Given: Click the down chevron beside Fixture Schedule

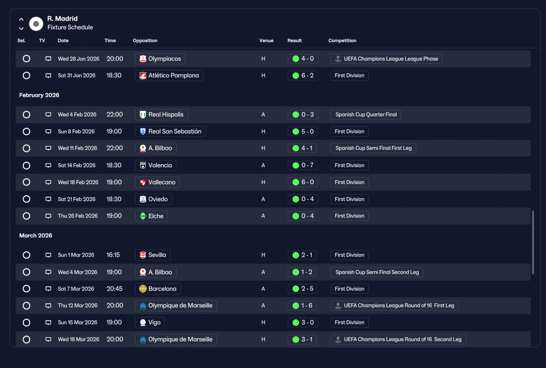Looking at the screenshot, I should [x=21, y=29].
